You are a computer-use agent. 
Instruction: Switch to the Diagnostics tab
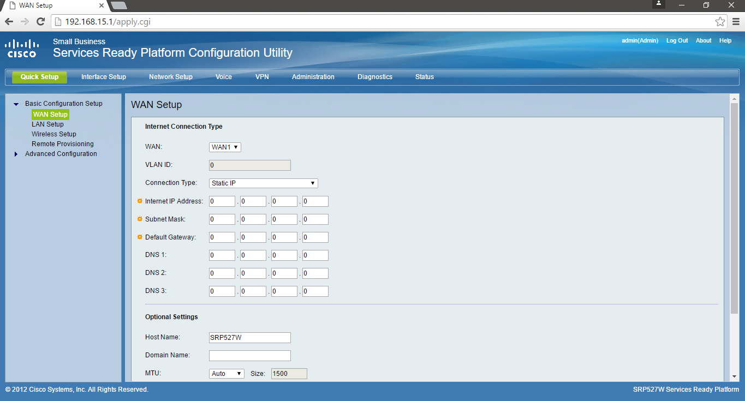coord(375,77)
